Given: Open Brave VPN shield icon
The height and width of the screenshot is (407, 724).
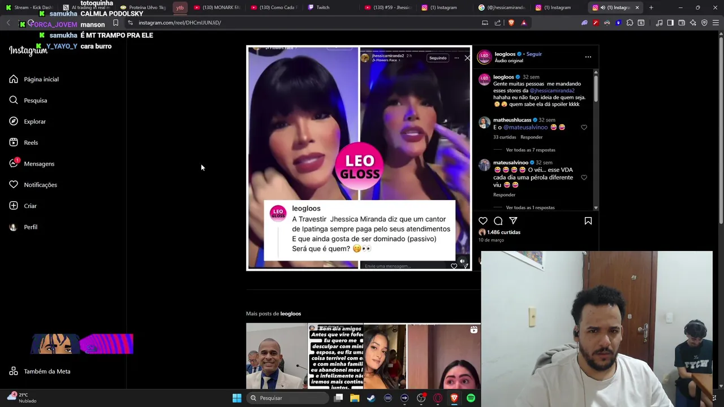Looking at the screenshot, I should pyautogui.click(x=704, y=23).
